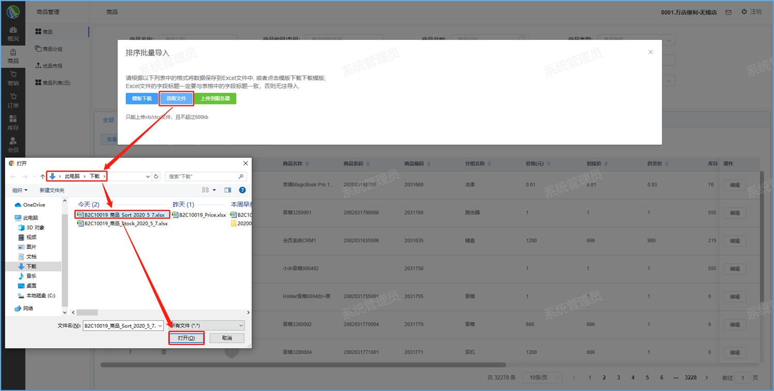Click 编辑 button for 会员系统CRM1 row

click(735, 241)
